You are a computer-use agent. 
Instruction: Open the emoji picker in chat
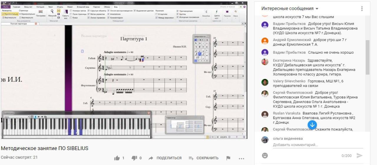[x=265, y=156]
